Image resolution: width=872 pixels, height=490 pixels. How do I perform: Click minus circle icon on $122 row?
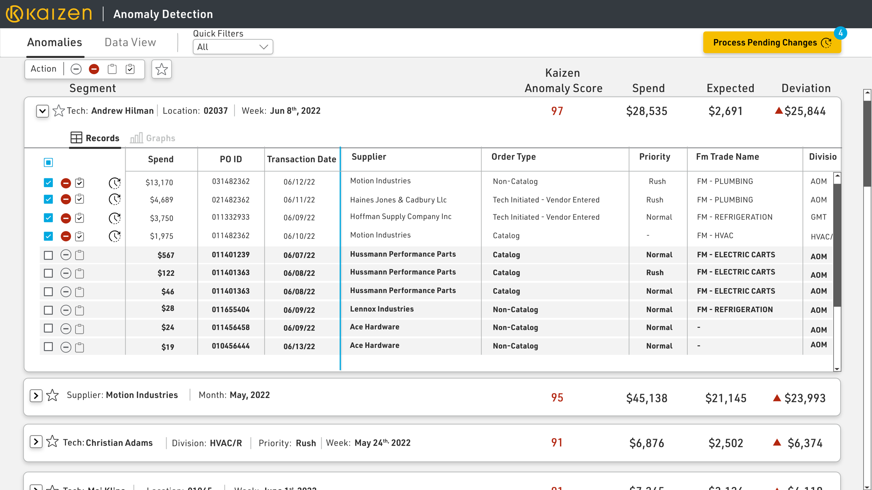click(x=66, y=273)
